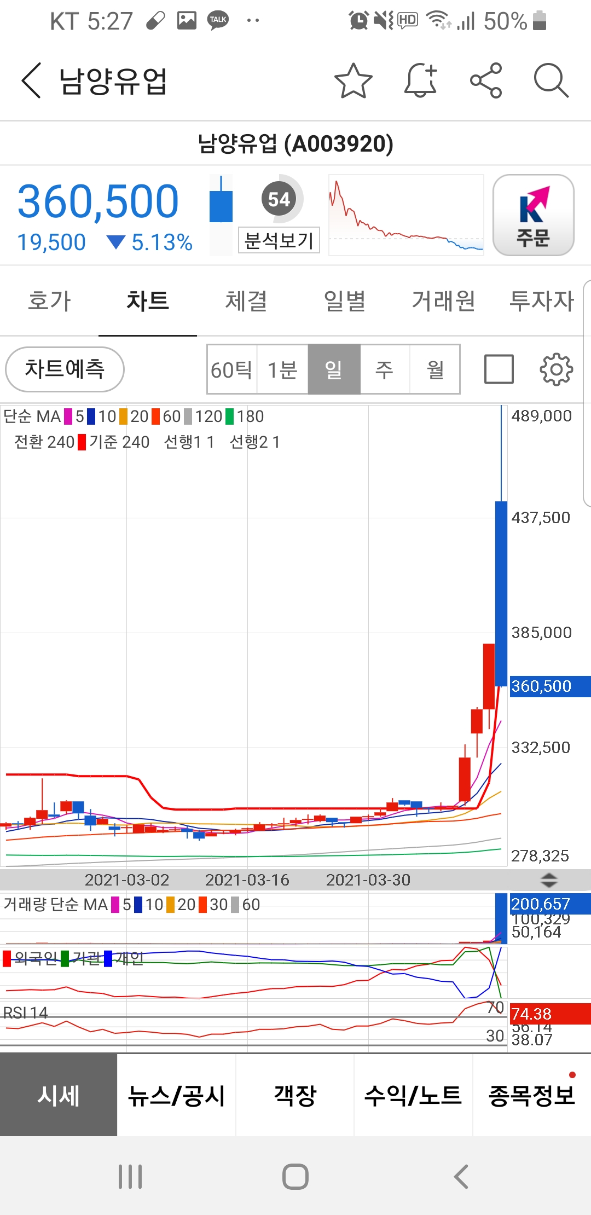Open the 거래원 tab
Image resolution: width=591 pixels, height=1215 pixels.
tap(443, 301)
